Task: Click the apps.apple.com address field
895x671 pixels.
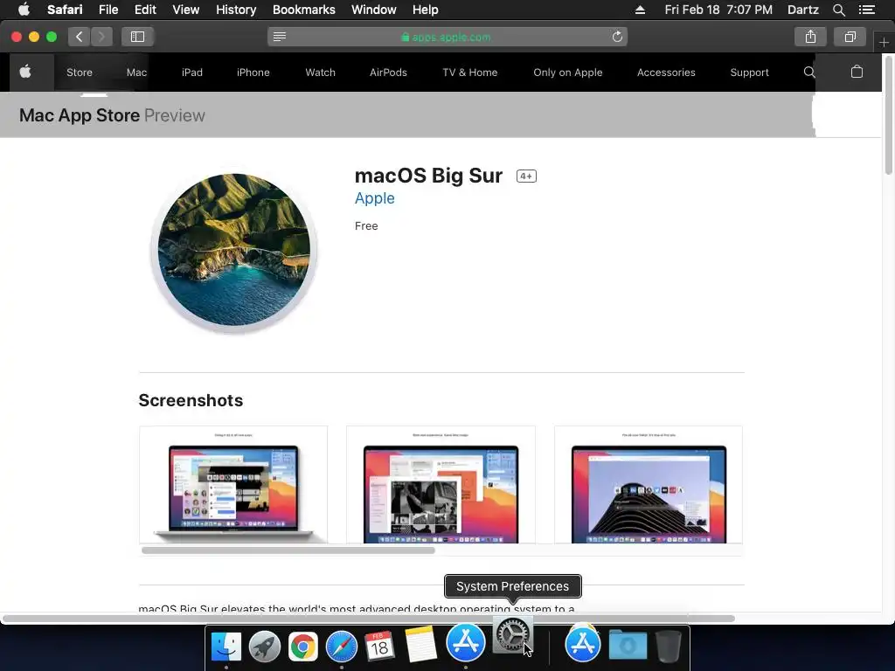Action: pos(447,37)
